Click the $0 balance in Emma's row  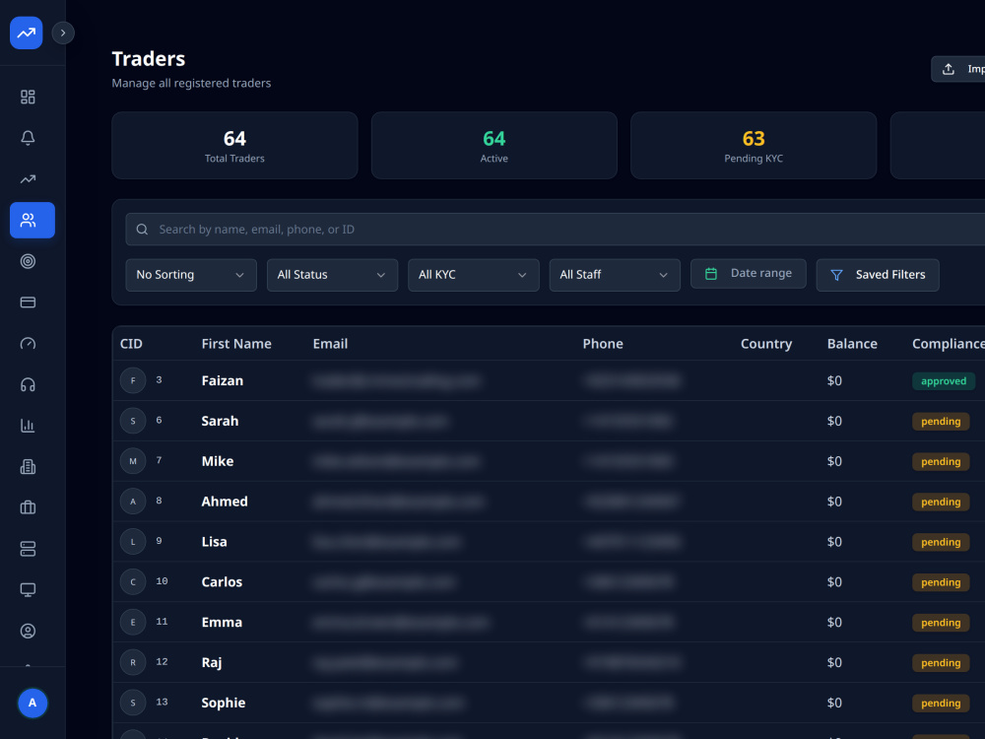pyautogui.click(x=834, y=622)
